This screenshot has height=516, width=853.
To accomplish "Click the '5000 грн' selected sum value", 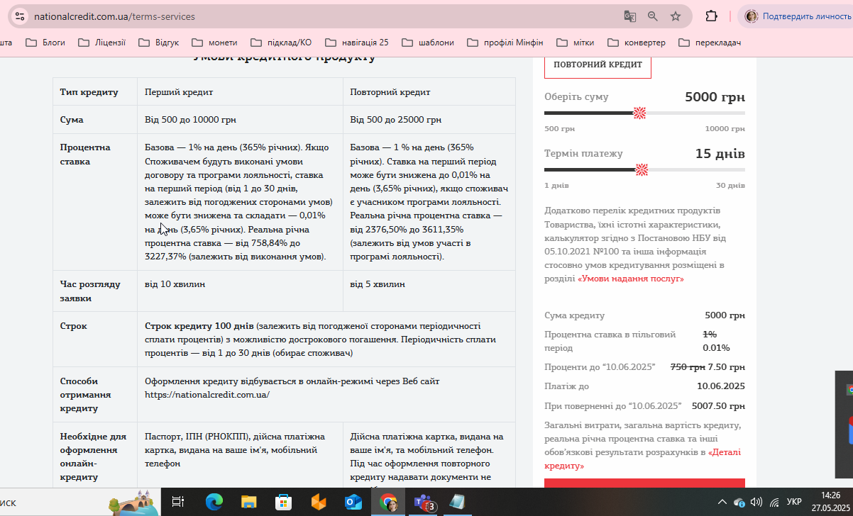I will coord(715,97).
